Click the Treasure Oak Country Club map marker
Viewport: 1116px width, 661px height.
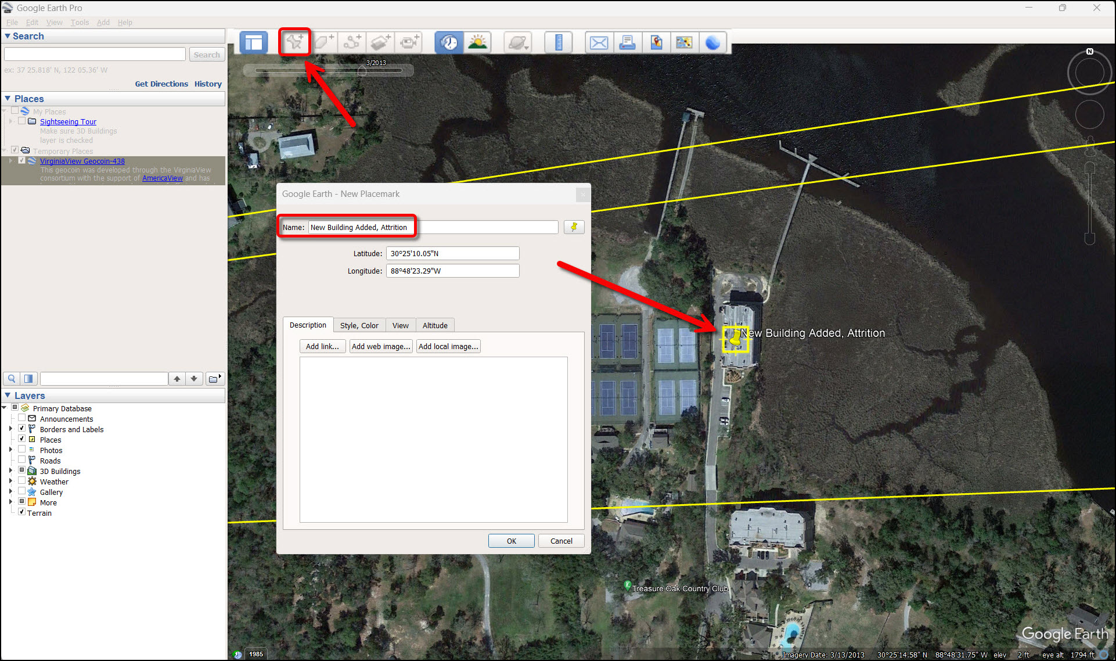pyautogui.click(x=627, y=585)
